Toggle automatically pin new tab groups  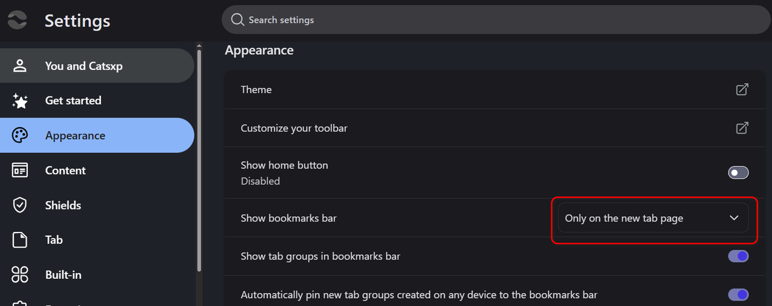coord(738,295)
